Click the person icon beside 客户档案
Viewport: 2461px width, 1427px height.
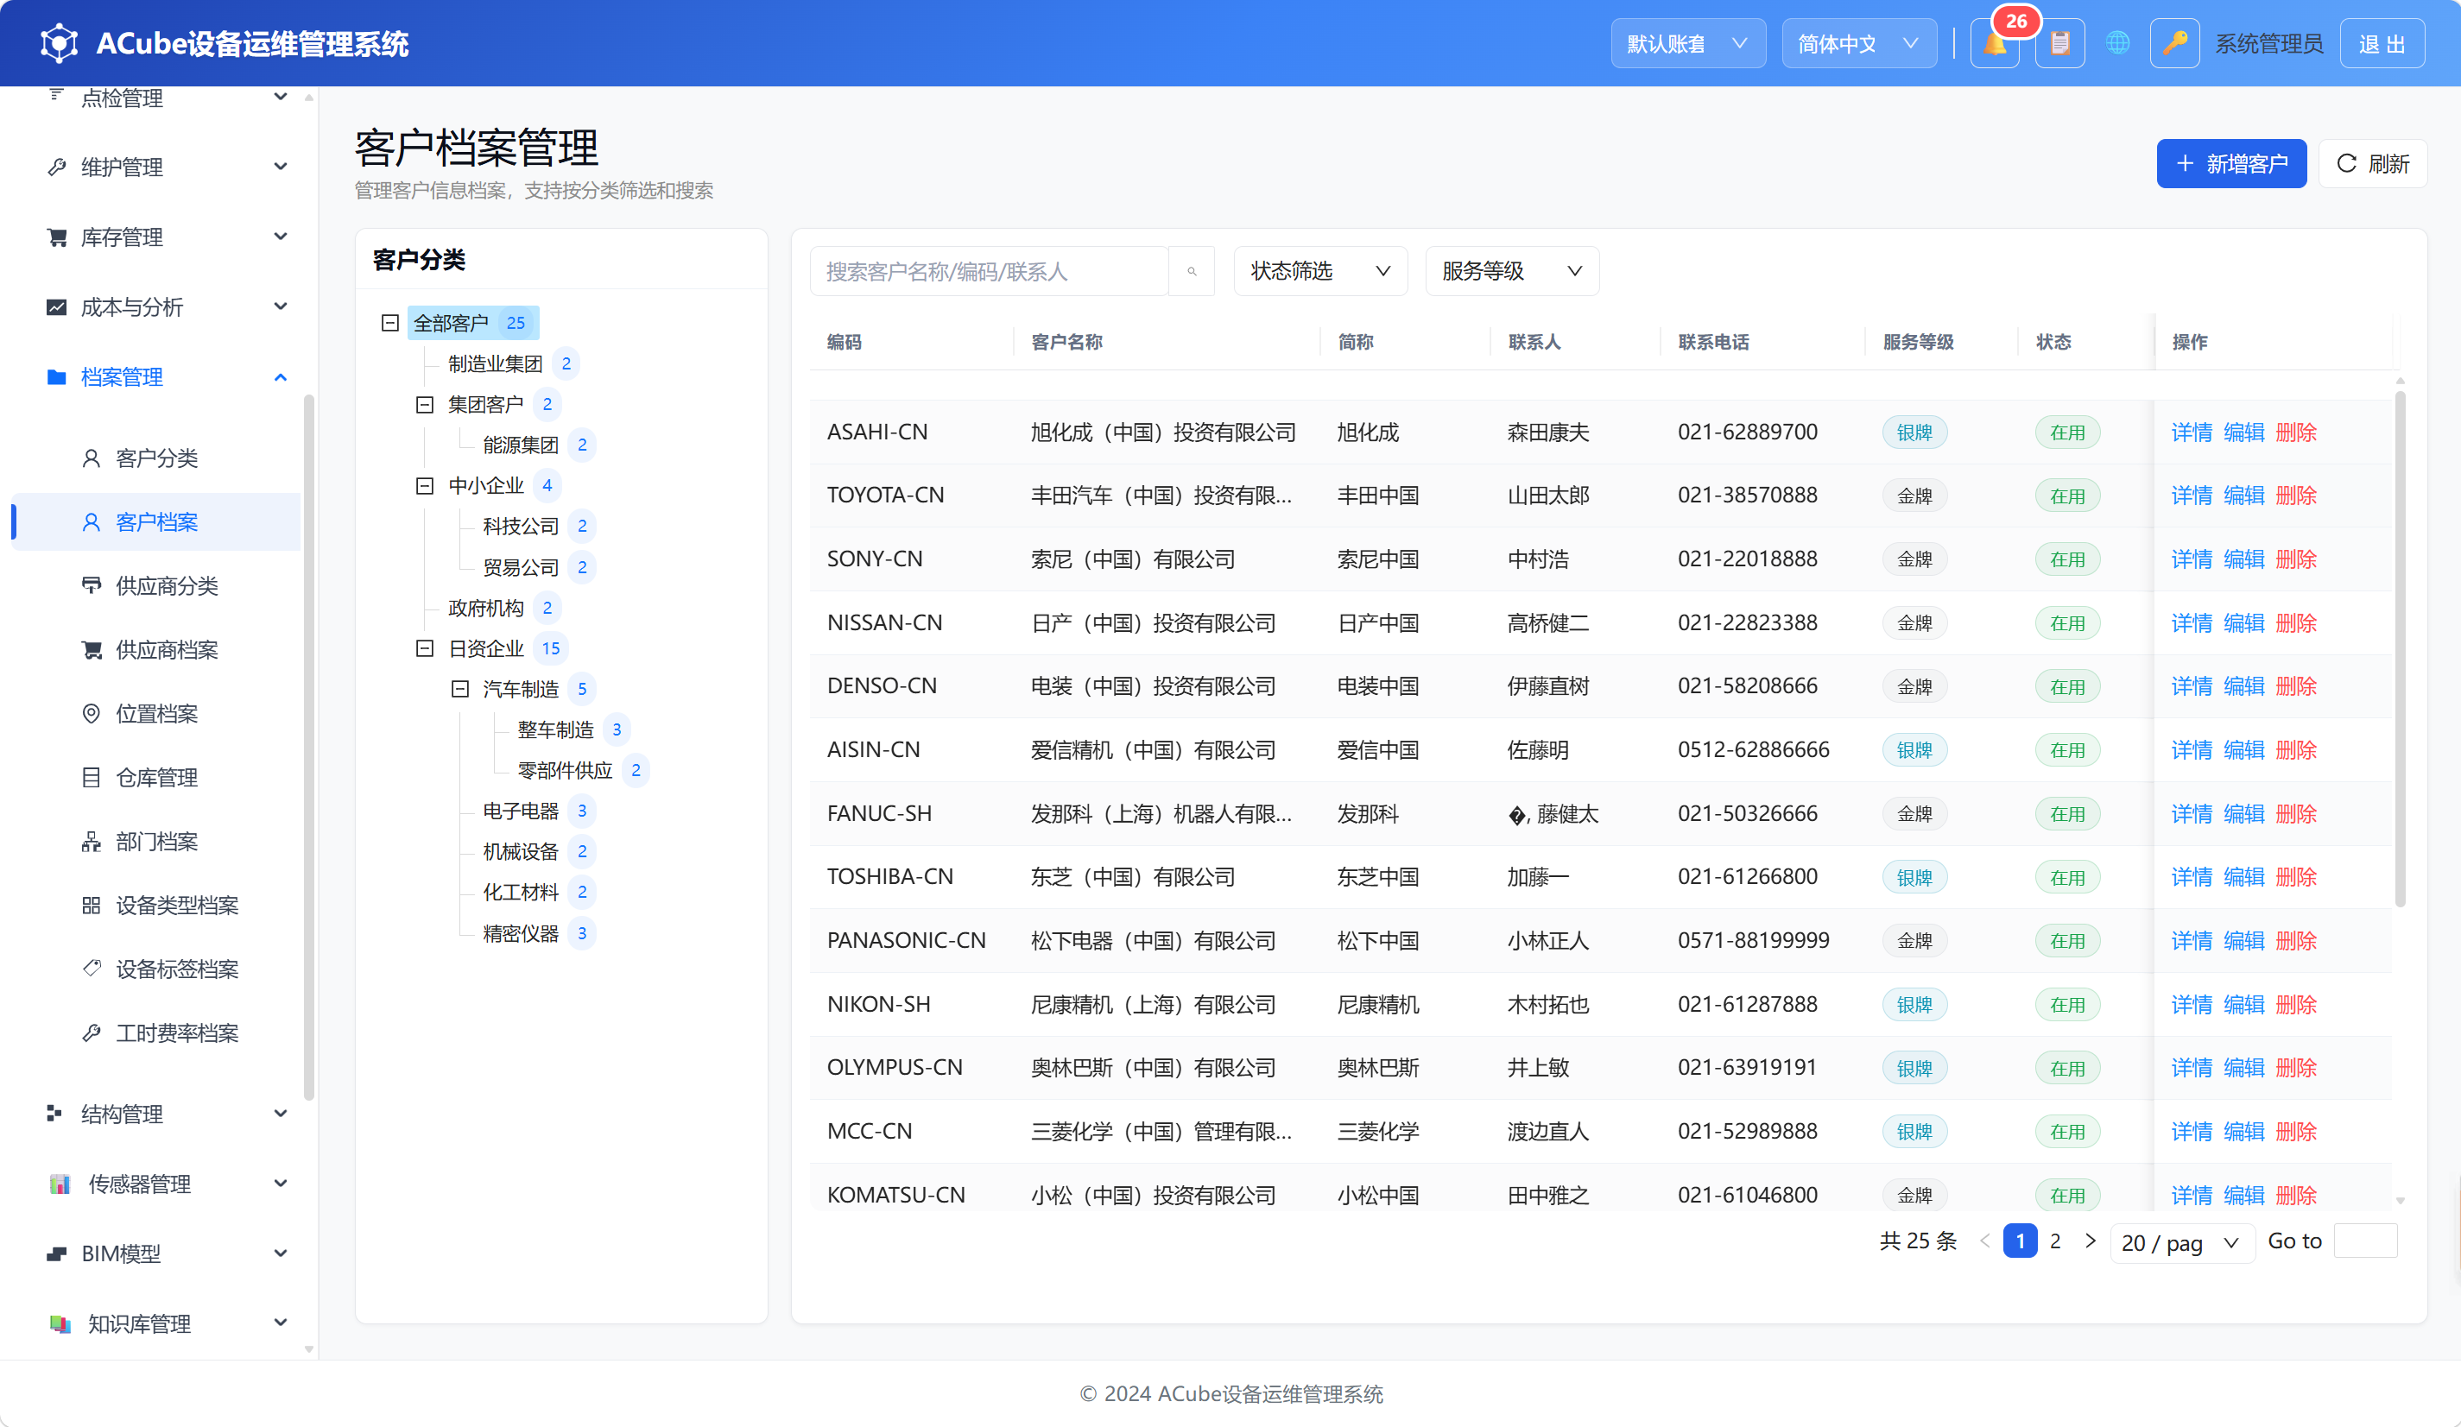click(x=91, y=522)
